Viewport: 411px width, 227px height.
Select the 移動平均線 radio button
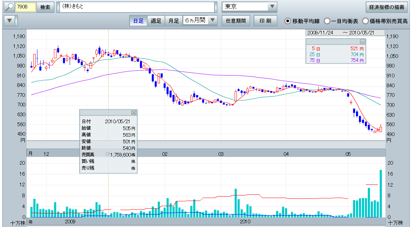[x=288, y=21]
